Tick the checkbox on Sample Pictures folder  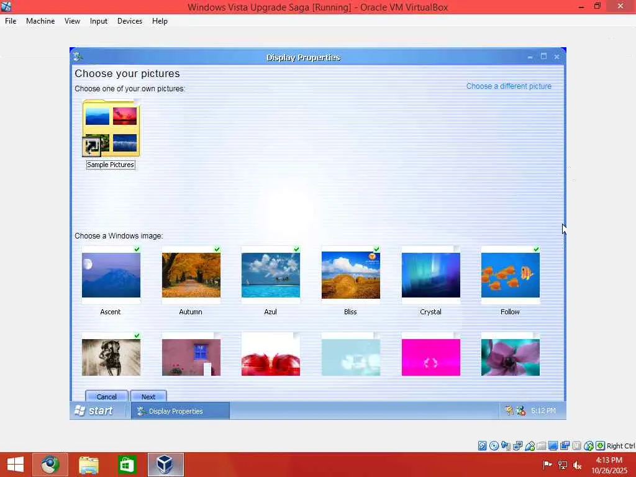coord(137,102)
